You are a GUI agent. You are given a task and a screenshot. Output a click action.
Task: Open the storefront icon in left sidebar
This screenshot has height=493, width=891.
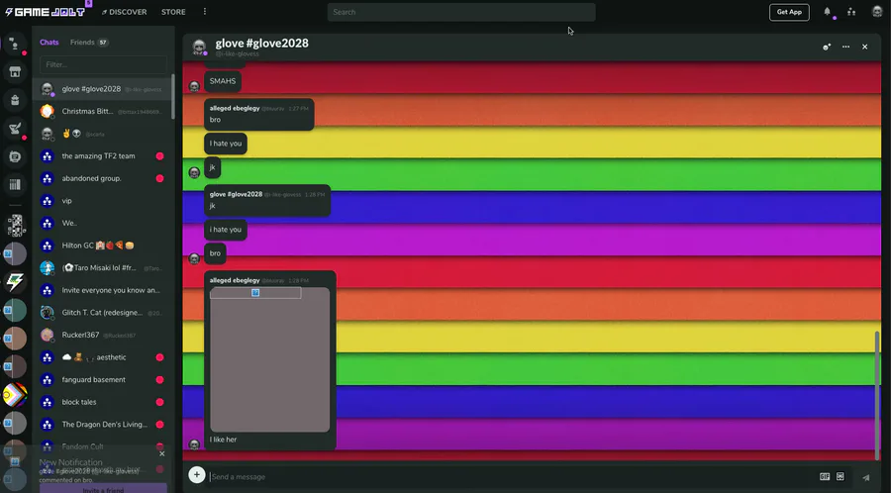(15, 72)
